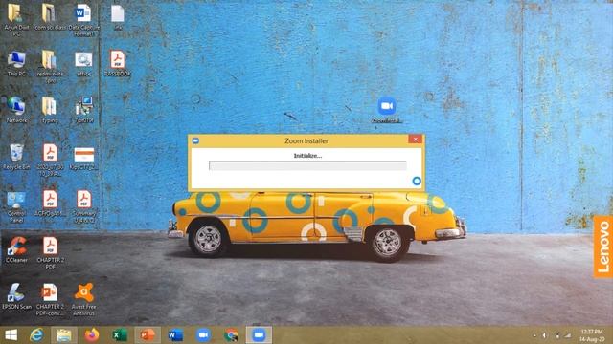
Task: Click the Zoom Installer progress bar
Action: tap(307, 165)
